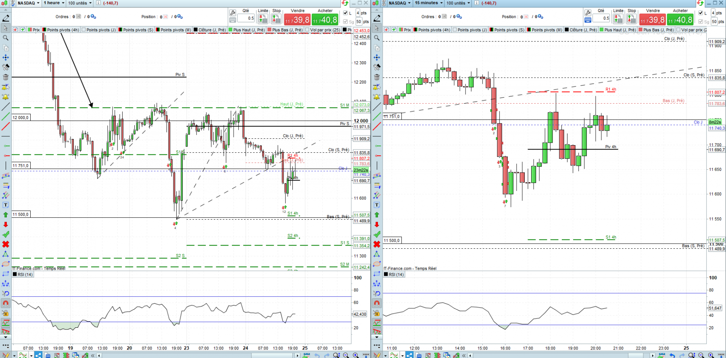Screen dimensions: 726x358
Task: Click the keyboard icon in 15 minutes order panel
Action: (x=588, y=20)
